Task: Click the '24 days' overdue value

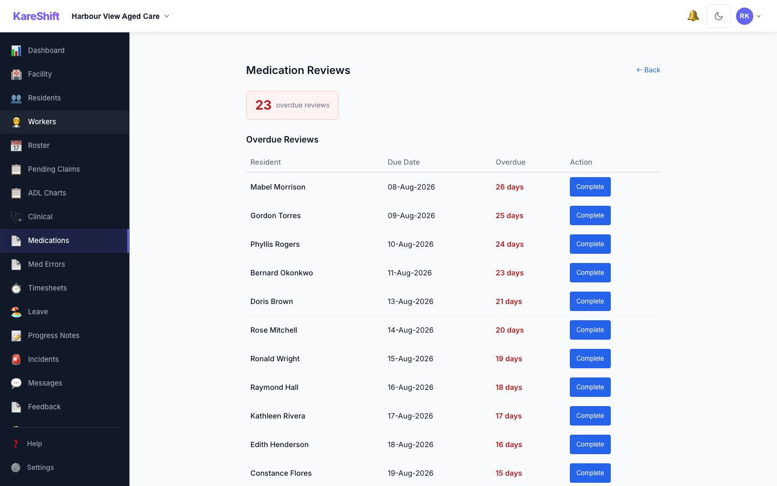Action: pos(509,244)
